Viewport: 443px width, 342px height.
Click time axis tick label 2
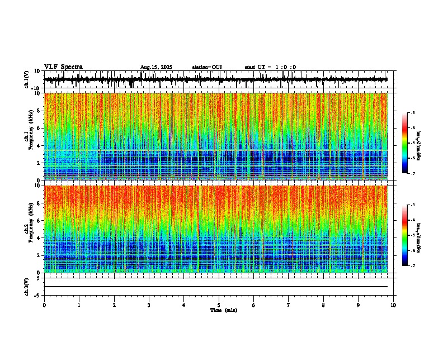(114, 305)
